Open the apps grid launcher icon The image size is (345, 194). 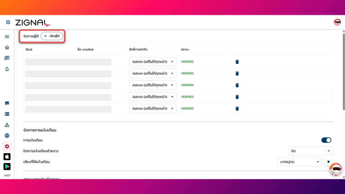[x=8, y=22]
